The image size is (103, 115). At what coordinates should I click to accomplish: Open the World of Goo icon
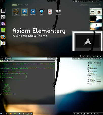pos(58,12)
